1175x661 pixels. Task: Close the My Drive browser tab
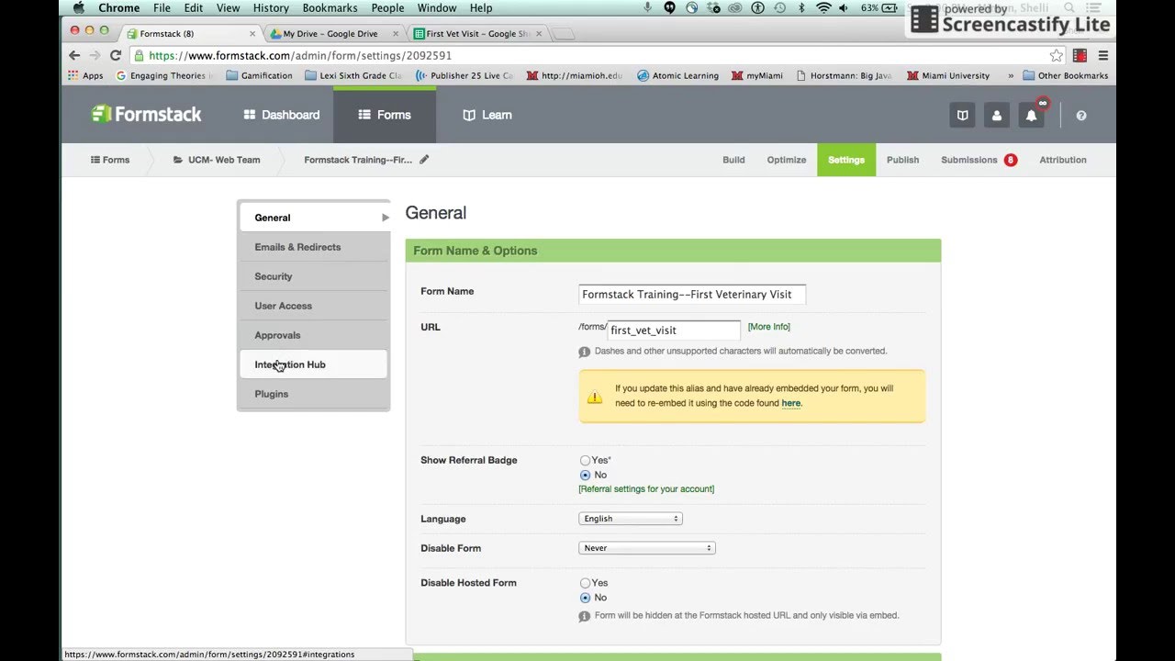click(396, 34)
